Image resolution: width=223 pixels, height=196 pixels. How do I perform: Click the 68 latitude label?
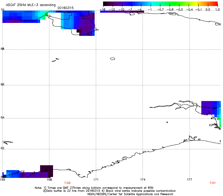pyautogui.click(x=2, y=49)
